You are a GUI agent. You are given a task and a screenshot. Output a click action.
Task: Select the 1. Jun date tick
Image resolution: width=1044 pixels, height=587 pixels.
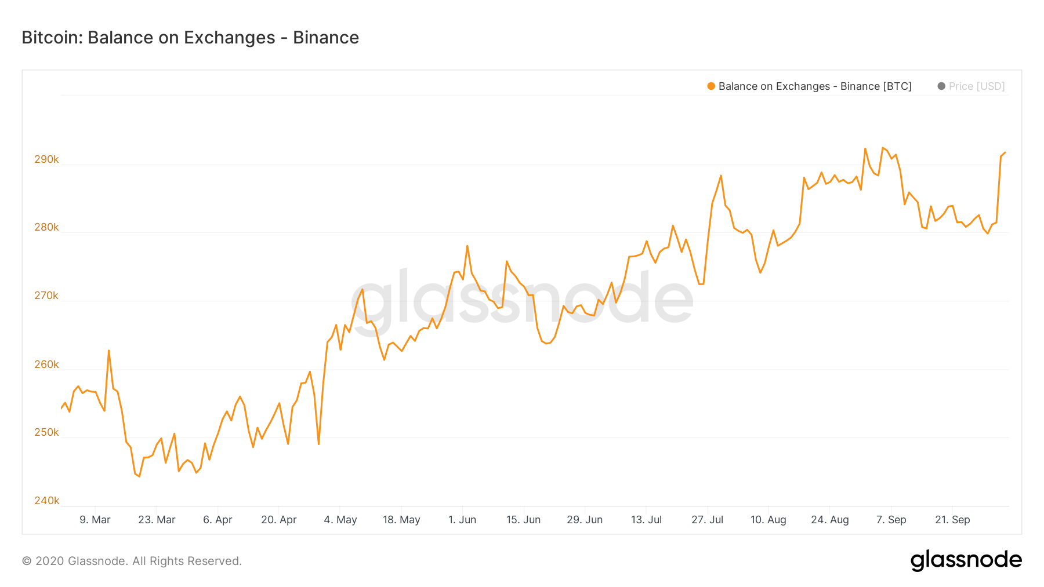click(x=462, y=520)
